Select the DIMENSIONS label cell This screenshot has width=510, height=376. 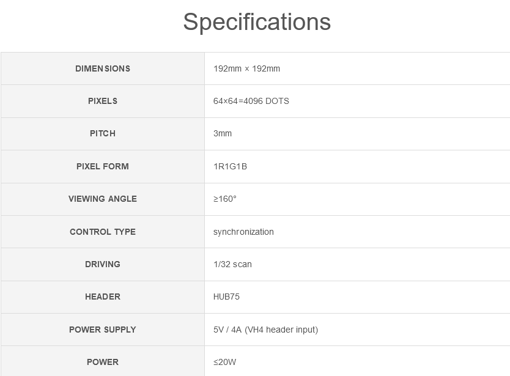[x=103, y=68]
